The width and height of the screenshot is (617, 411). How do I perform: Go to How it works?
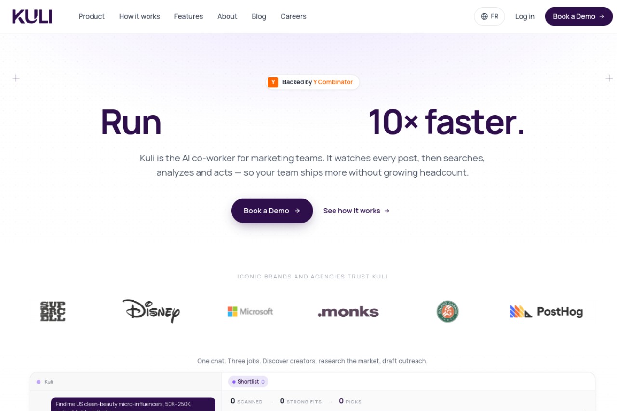(x=139, y=16)
